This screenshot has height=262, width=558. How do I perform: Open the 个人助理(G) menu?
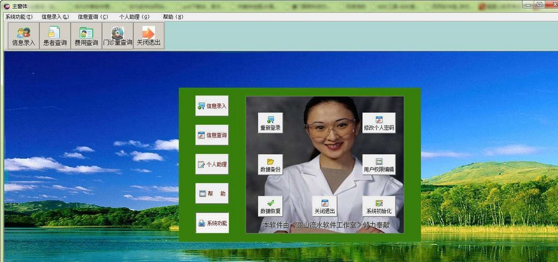click(x=134, y=17)
